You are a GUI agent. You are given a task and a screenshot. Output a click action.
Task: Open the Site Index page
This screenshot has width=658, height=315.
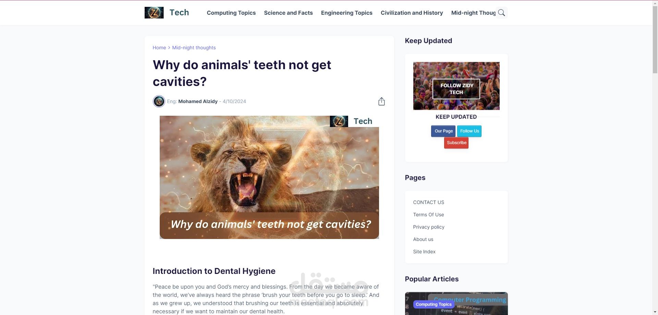(424, 252)
